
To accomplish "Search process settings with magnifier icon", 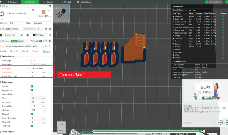I will tap(50, 46).
